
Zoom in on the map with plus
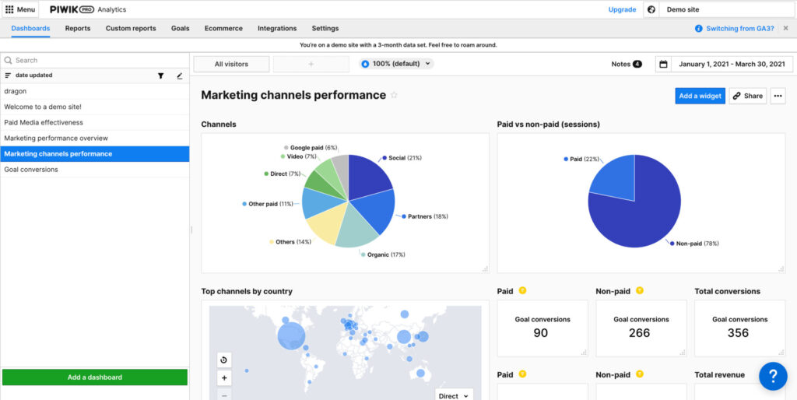[x=224, y=378]
